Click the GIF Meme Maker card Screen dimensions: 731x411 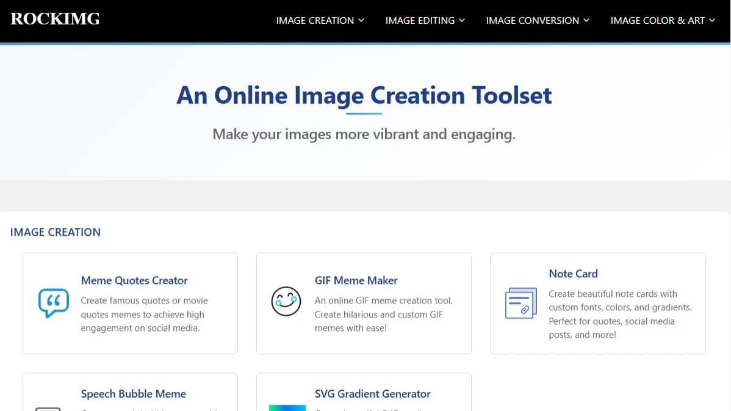pyautogui.click(x=364, y=304)
